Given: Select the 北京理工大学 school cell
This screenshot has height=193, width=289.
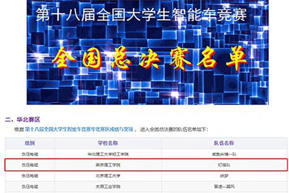Looking at the screenshot, I should pos(108,176).
